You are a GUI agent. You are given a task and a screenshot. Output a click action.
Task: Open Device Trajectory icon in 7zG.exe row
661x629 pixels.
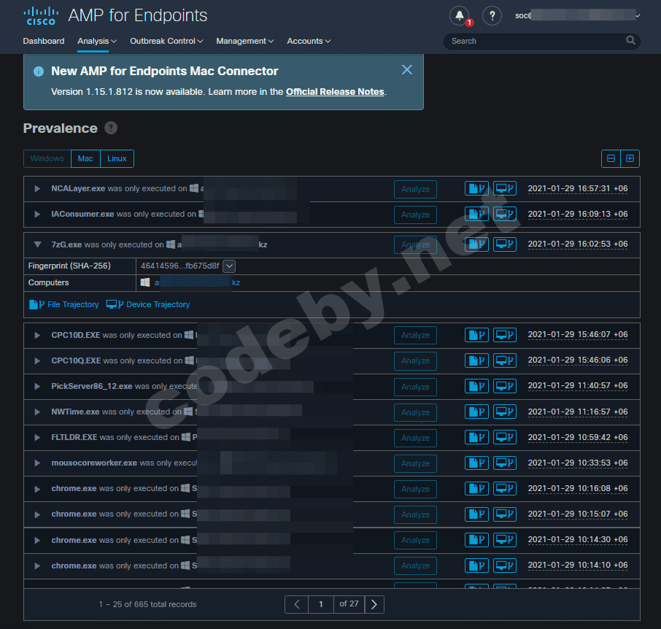[505, 244]
